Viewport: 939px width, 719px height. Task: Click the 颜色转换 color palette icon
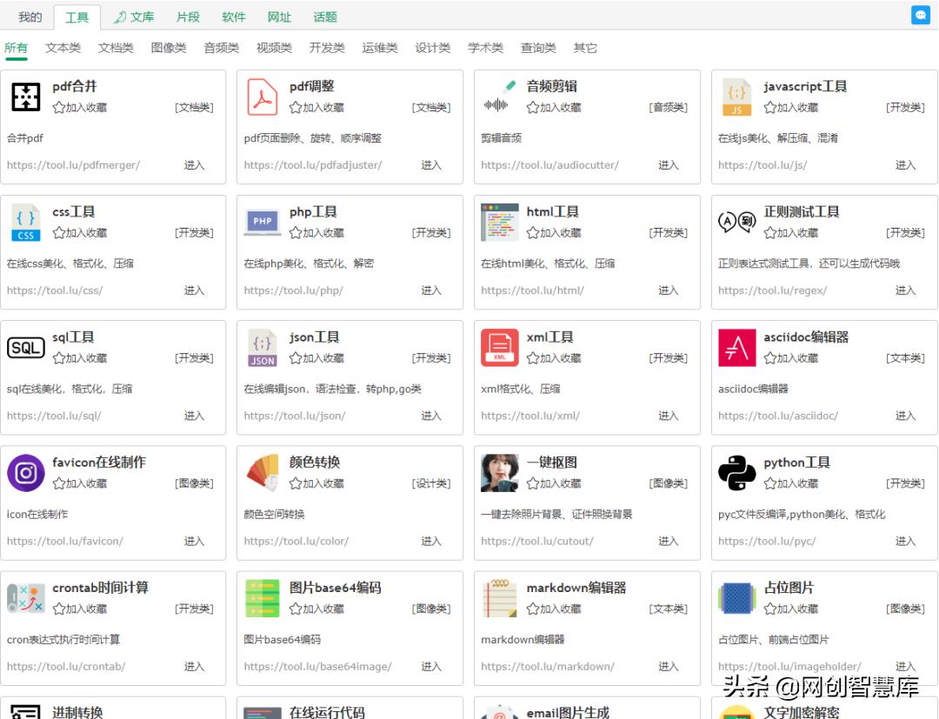pos(262,473)
